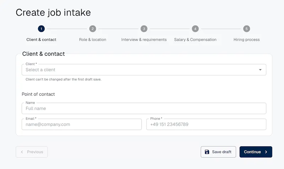The image size is (284, 169).
Task: Go to Hiring process step label
Action: click(246, 40)
